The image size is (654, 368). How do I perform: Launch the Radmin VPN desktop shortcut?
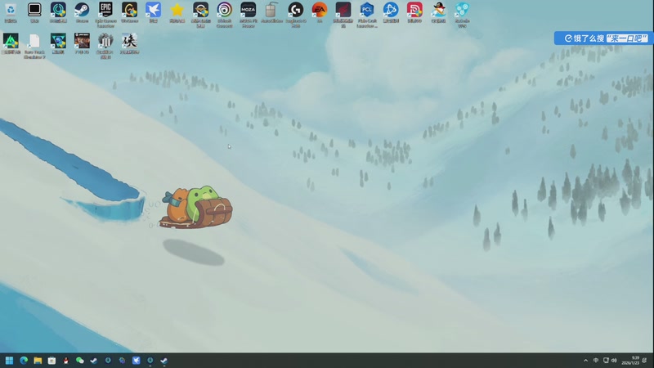coord(462,15)
